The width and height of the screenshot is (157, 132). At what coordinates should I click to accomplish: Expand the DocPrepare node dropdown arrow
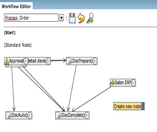(95, 61)
